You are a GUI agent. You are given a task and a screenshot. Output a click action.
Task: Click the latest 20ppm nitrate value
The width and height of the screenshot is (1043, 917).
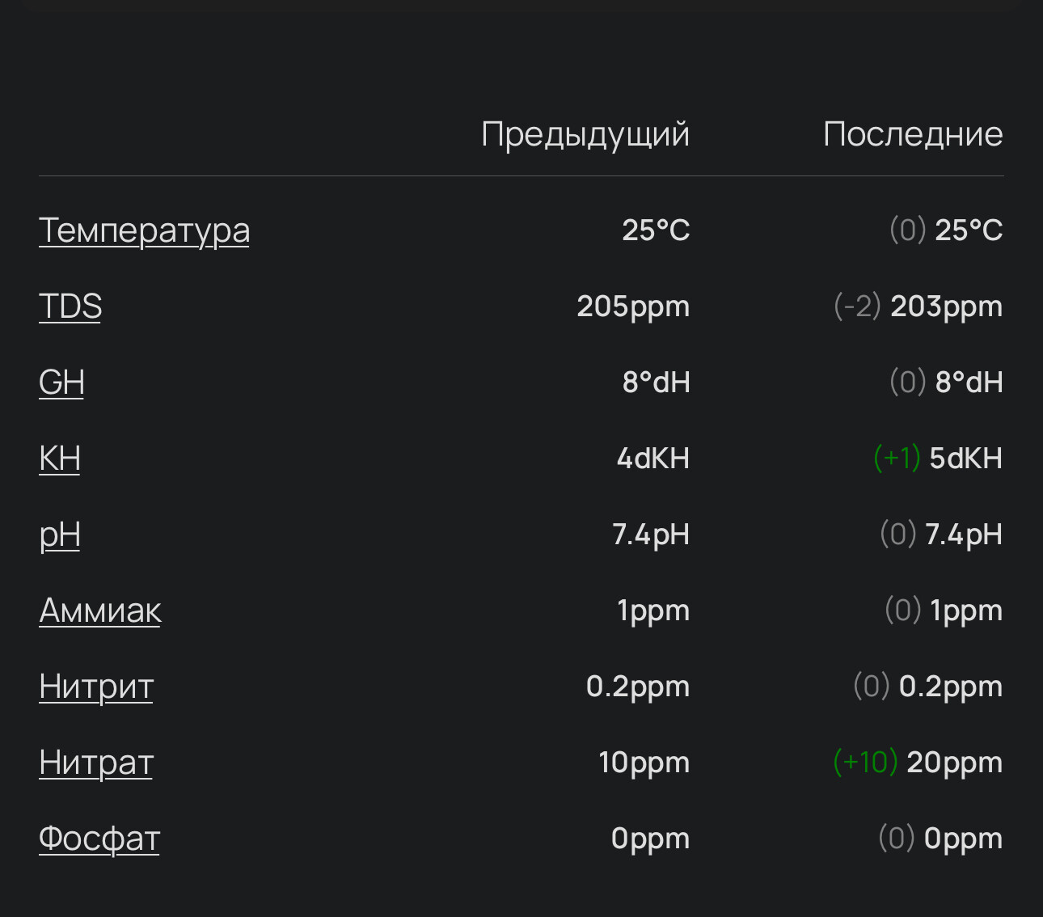point(954,763)
